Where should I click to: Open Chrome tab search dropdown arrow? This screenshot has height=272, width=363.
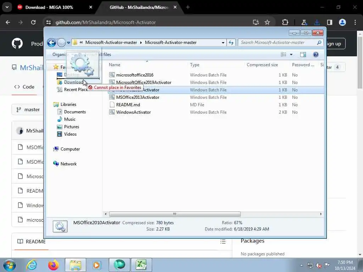point(7,7)
